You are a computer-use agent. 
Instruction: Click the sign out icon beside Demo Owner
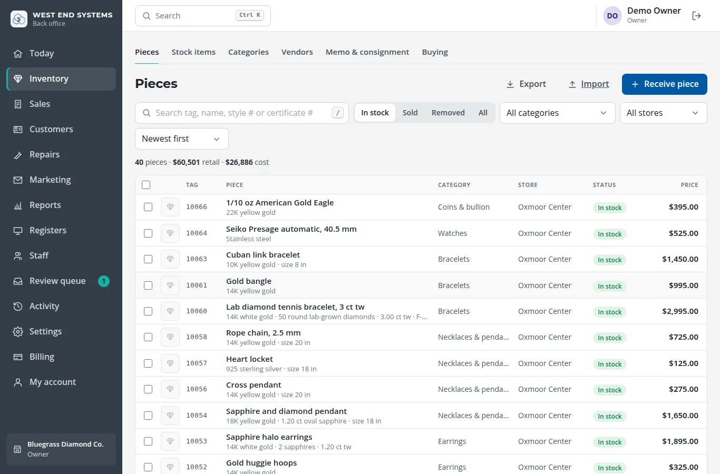696,16
